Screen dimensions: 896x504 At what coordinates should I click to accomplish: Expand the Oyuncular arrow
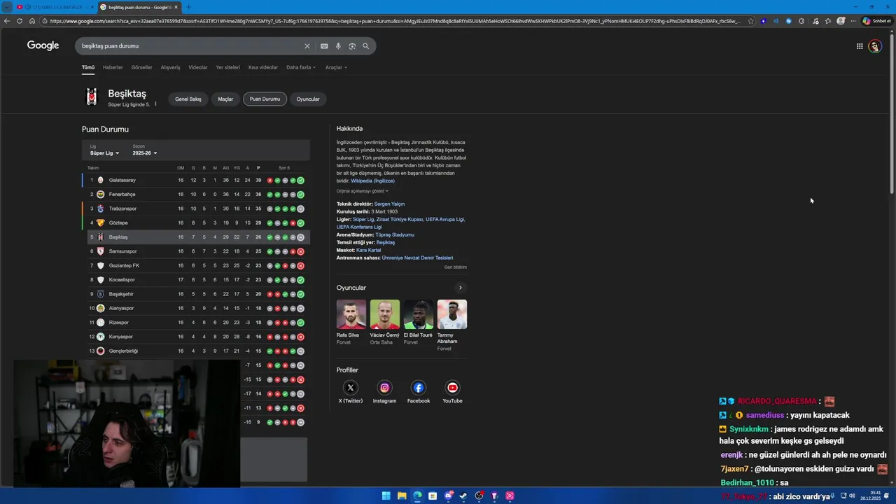tap(460, 288)
